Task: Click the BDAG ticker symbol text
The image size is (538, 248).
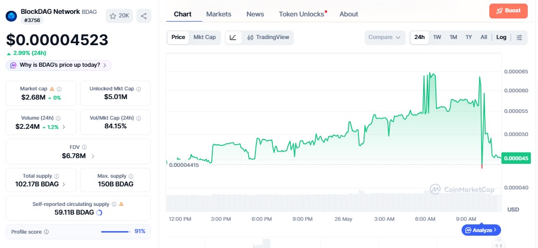Action: click(89, 12)
